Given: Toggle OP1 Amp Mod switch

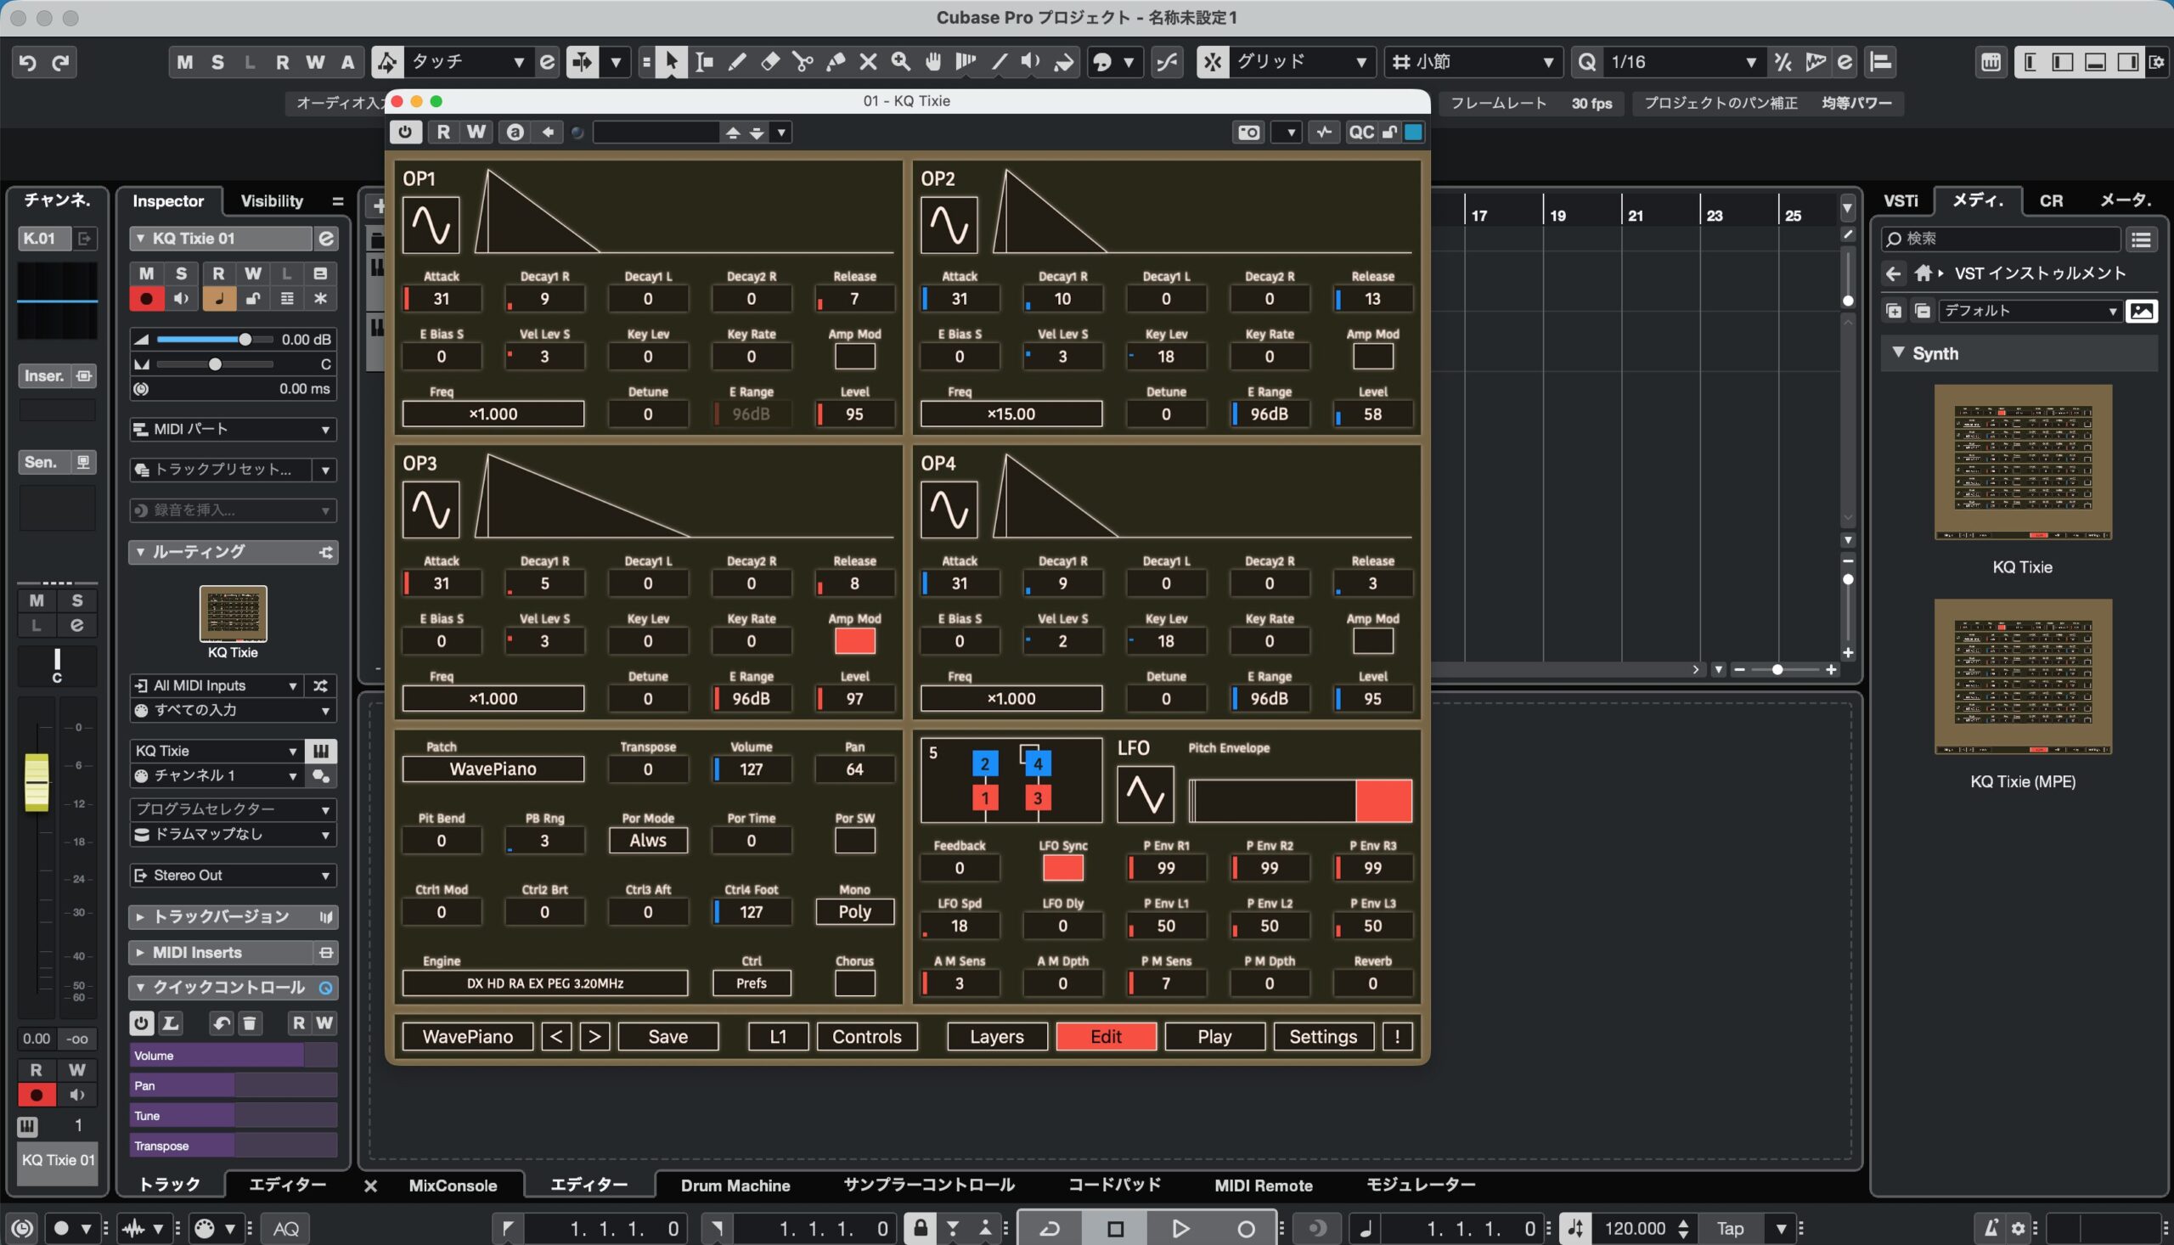Looking at the screenshot, I should [x=854, y=357].
